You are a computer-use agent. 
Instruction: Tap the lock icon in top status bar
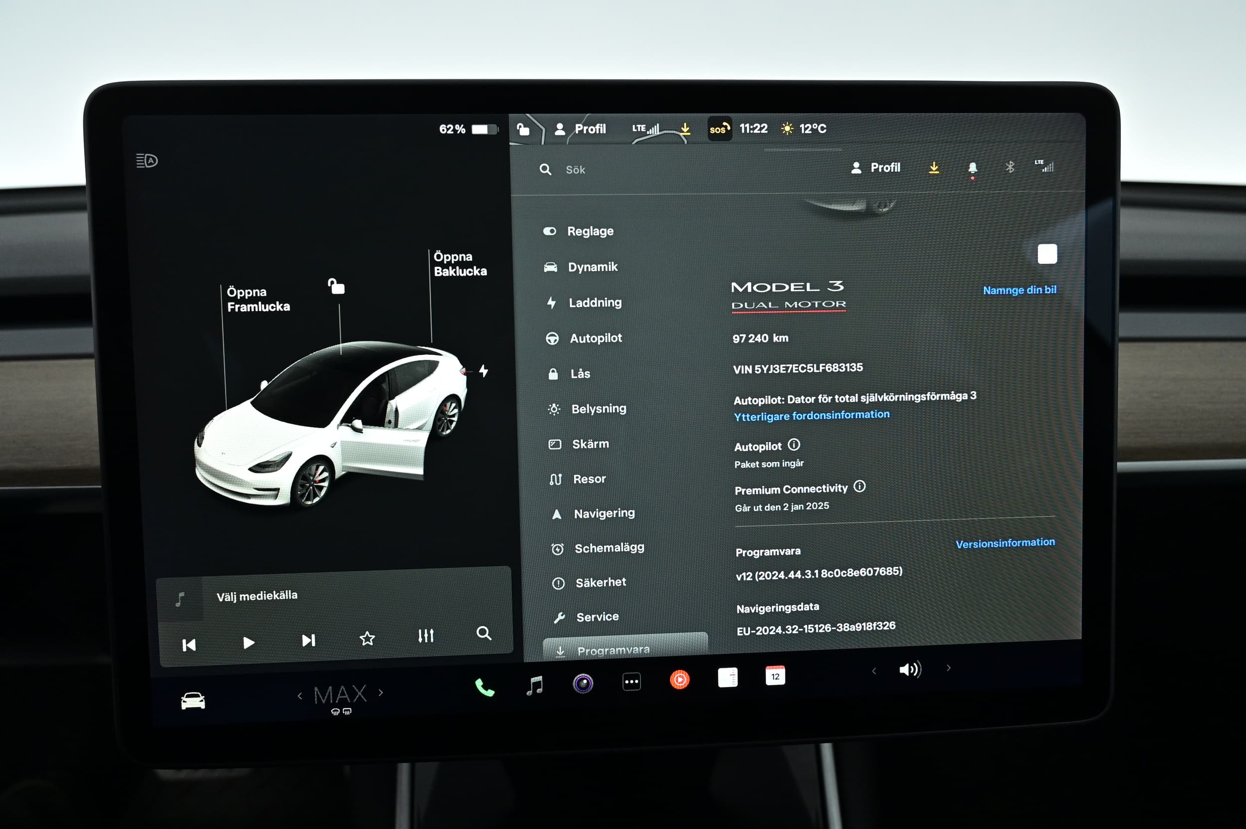pos(523,130)
